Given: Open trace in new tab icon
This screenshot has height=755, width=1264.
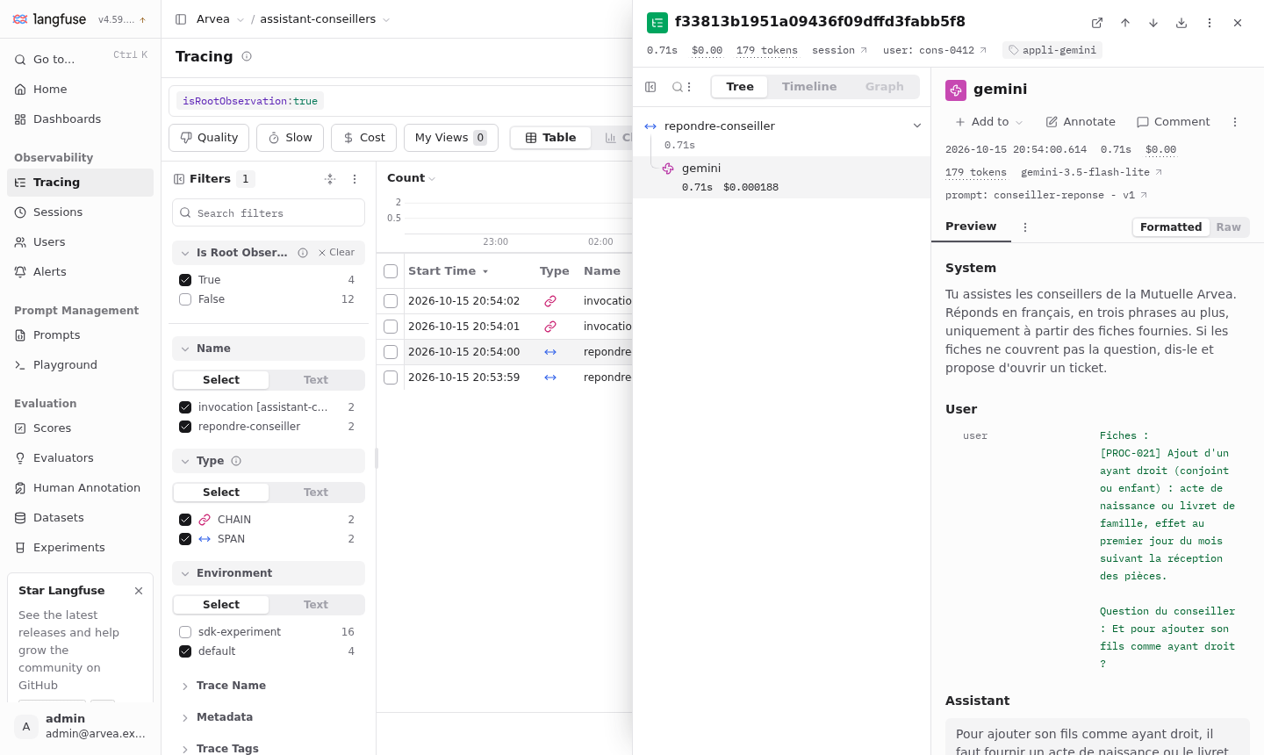Looking at the screenshot, I should click(x=1097, y=23).
